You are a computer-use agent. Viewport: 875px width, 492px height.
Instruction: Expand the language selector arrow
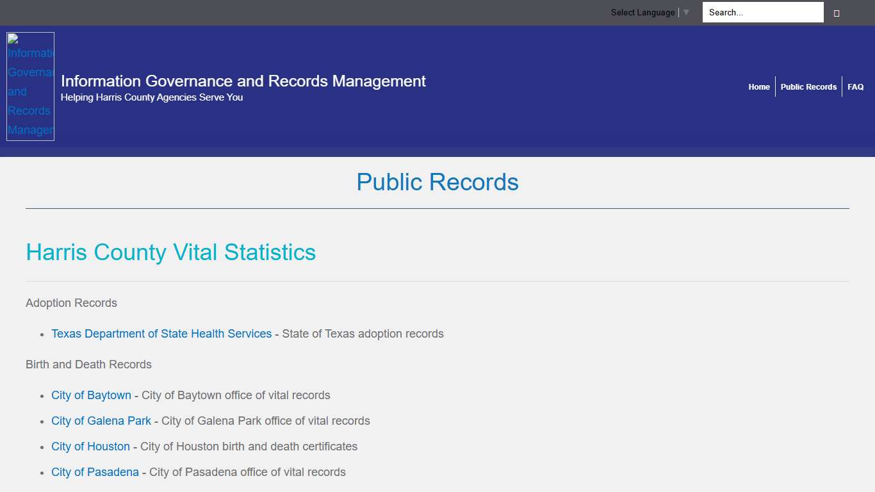tap(686, 12)
